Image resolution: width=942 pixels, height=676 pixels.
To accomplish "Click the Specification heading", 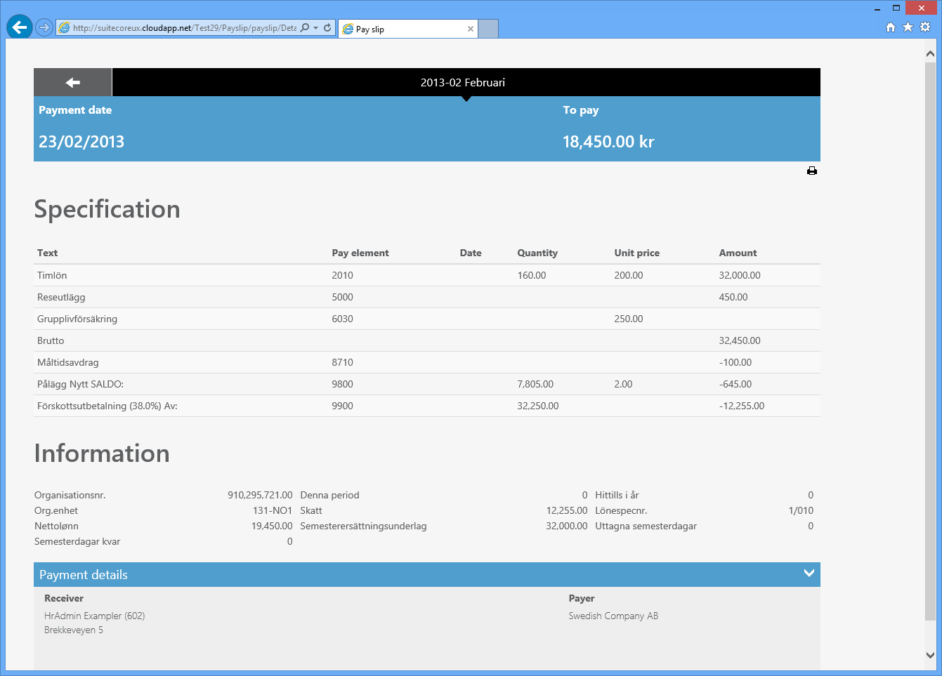I will tap(107, 209).
